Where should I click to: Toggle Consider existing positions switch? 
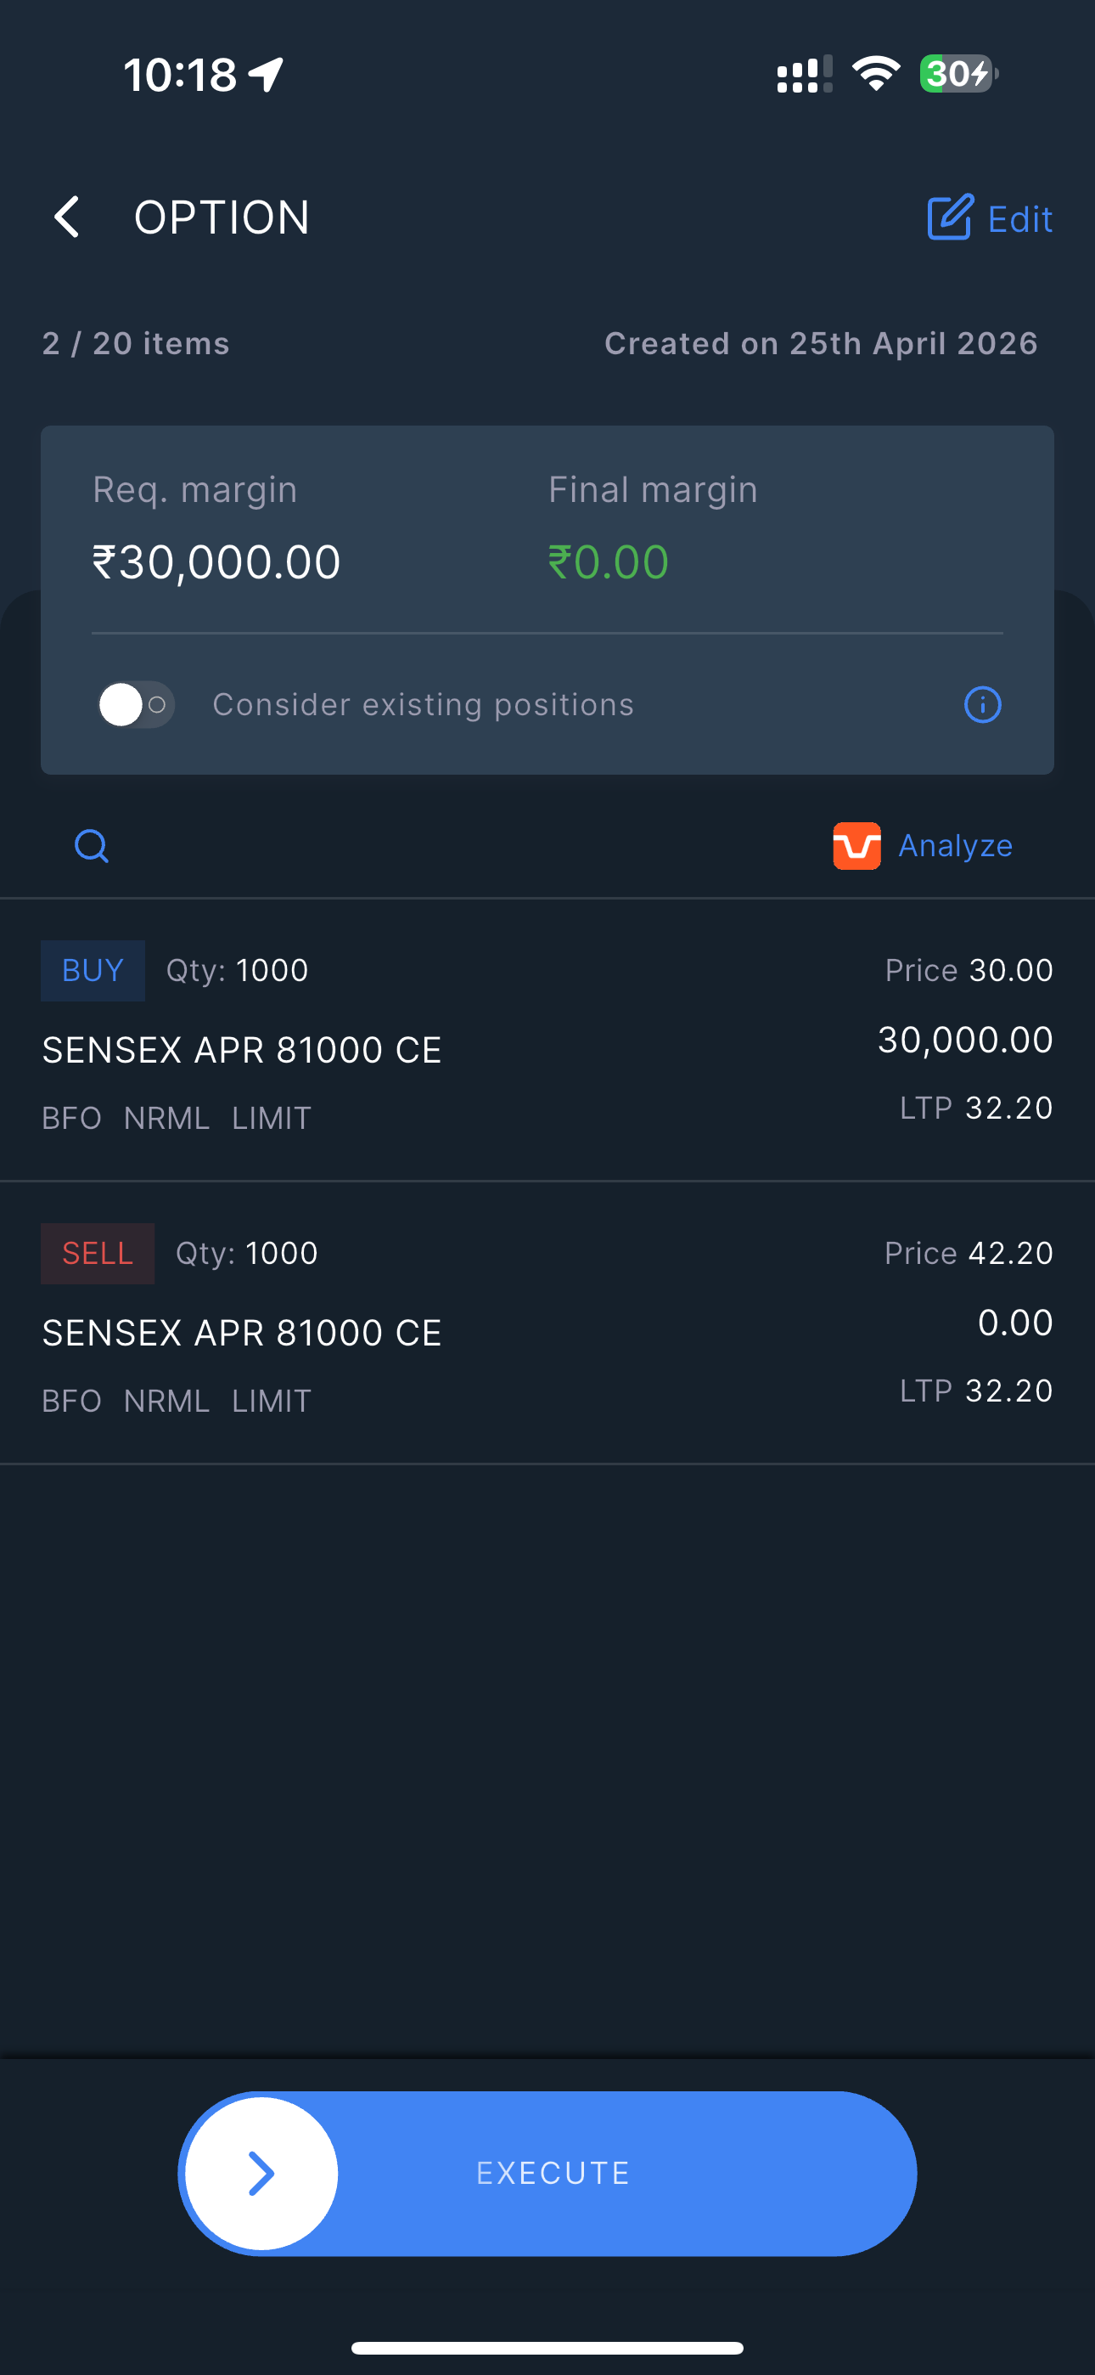pyautogui.click(x=137, y=705)
